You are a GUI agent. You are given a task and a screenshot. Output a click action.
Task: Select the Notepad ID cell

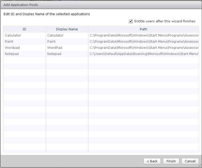point(12,54)
